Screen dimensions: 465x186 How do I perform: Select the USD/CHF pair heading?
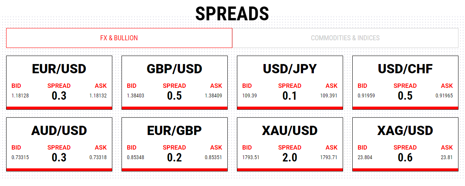click(405, 69)
